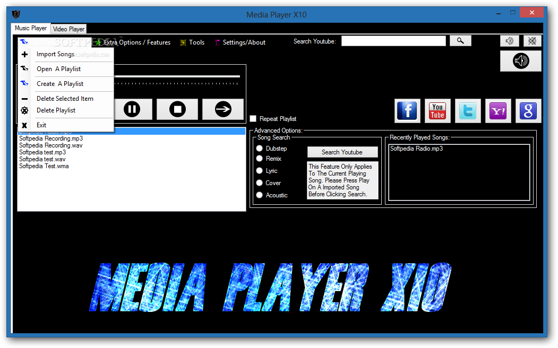Skip to next song with arrow button
Image resolution: width=558 pixels, height=348 pixels.
coord(223,109)
